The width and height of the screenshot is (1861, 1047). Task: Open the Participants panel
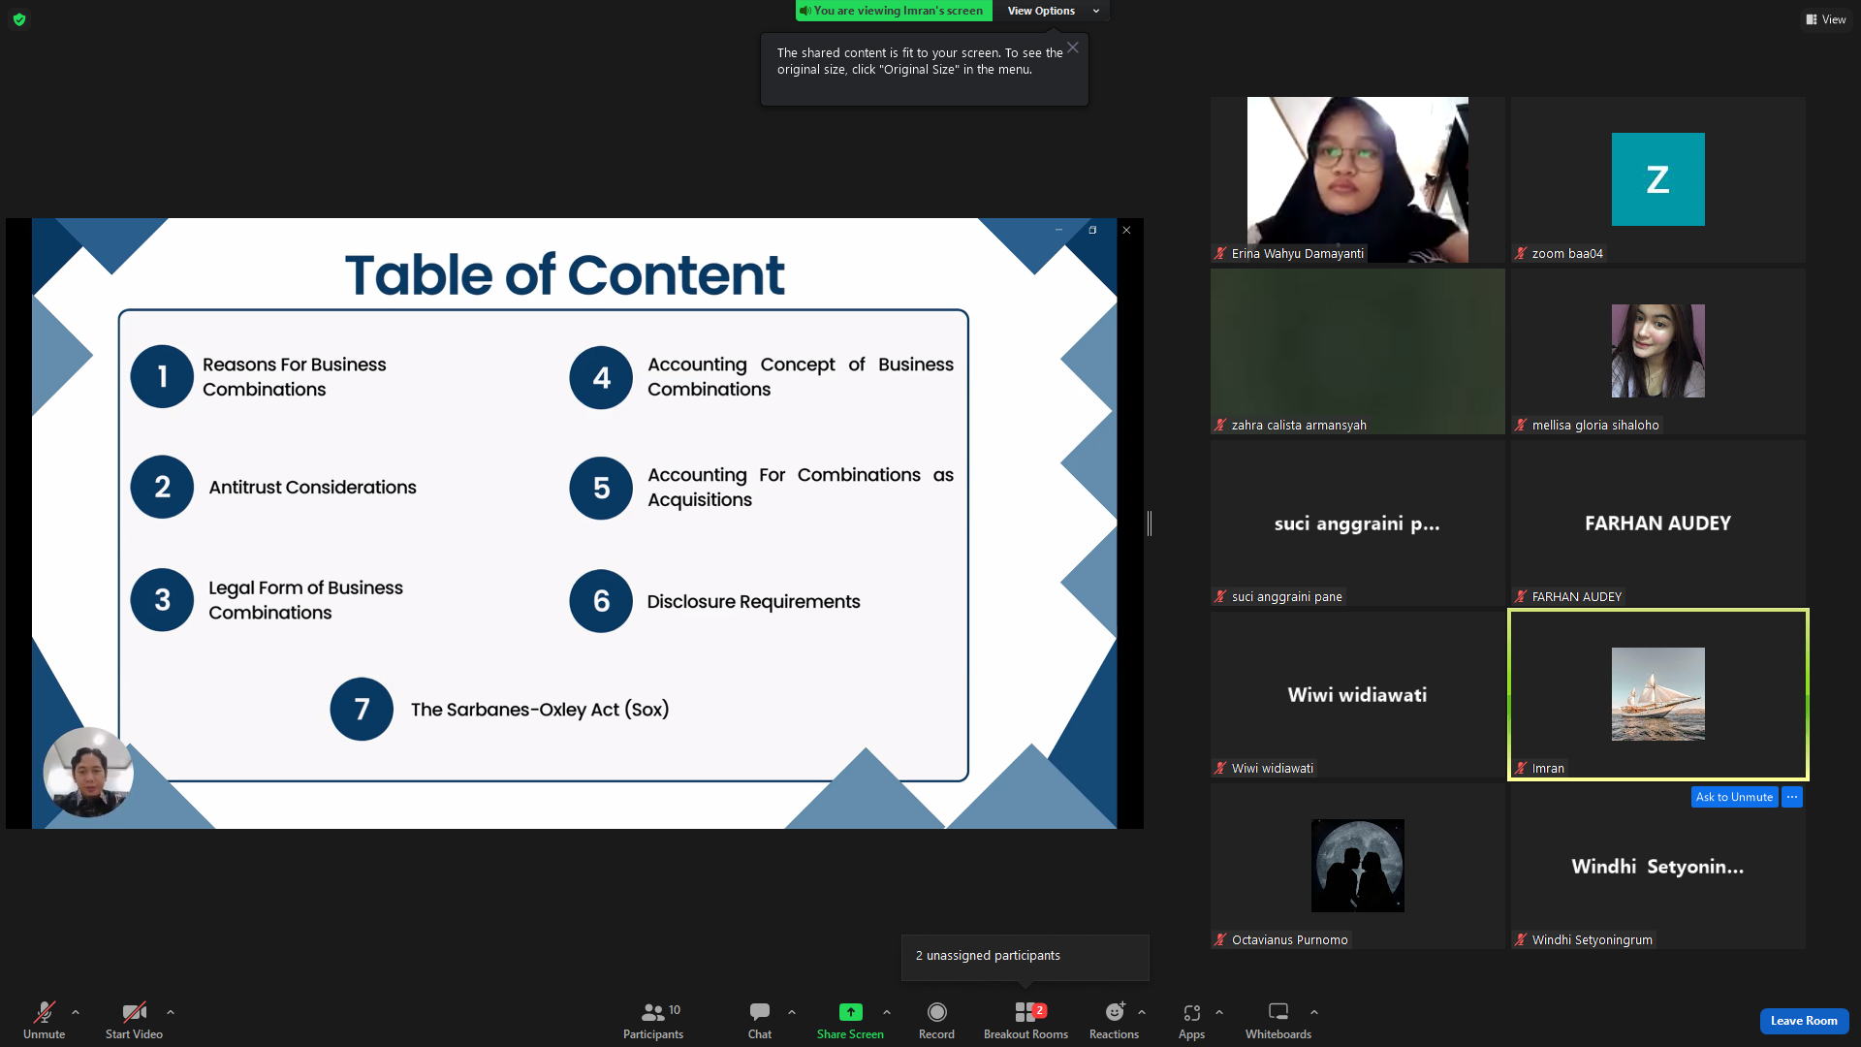click(x=653, y=1020)
